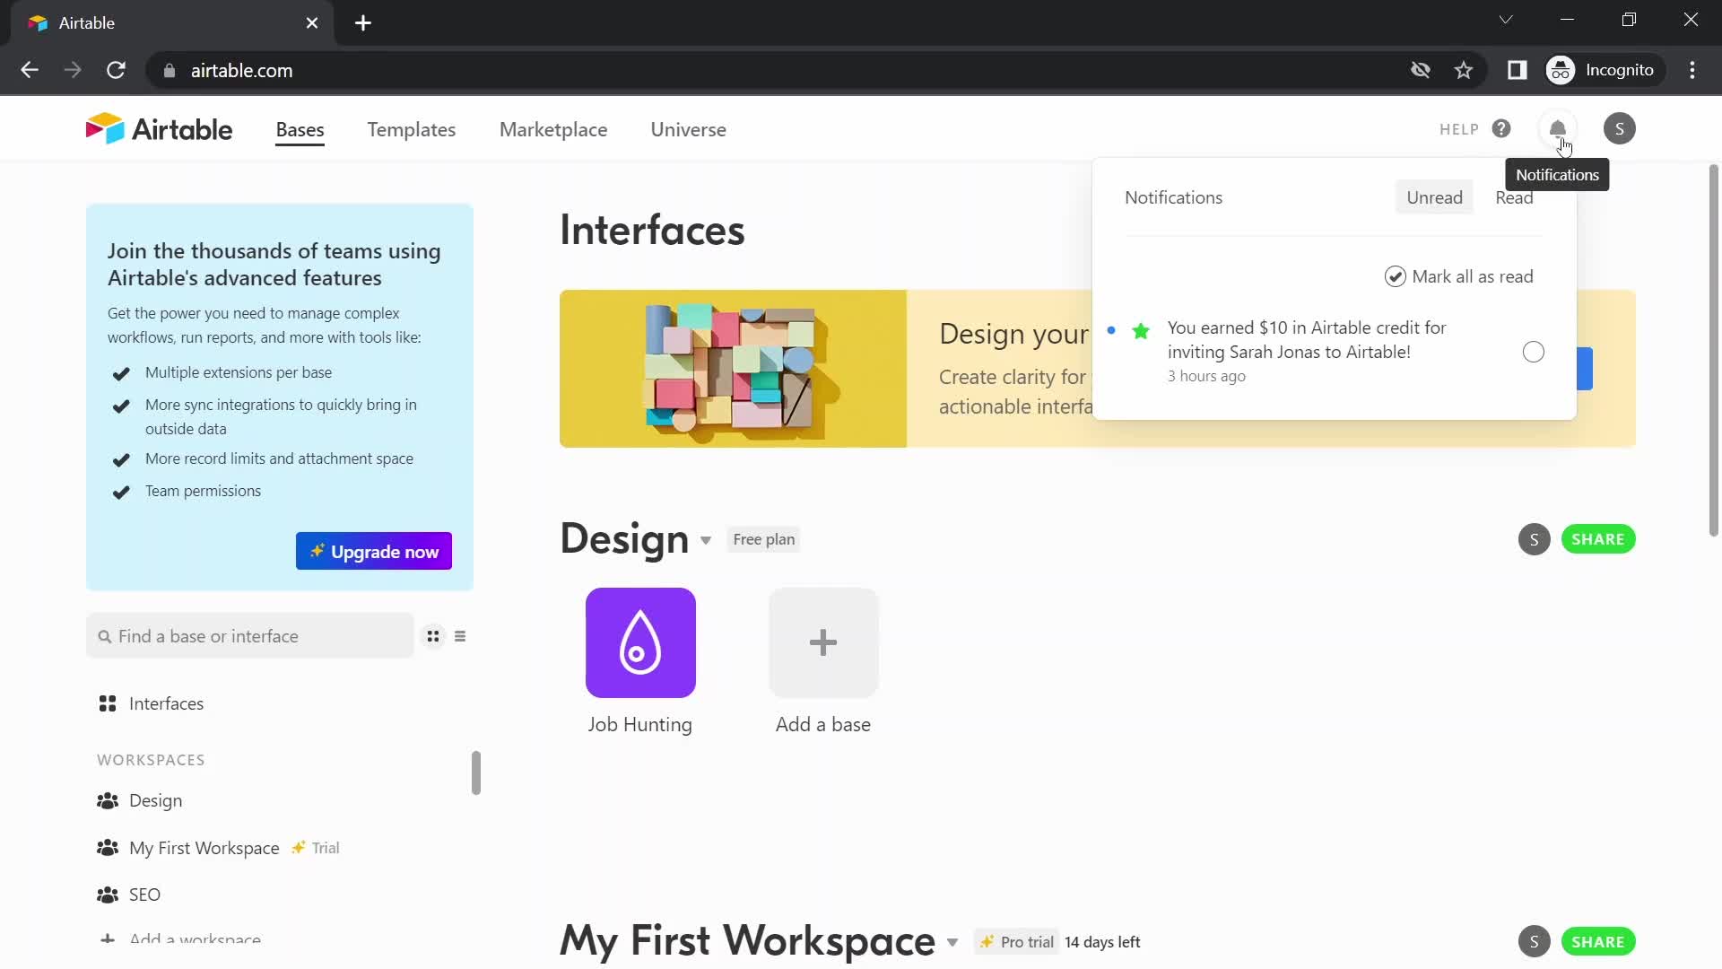The image size is (1722, 969).
Task: Expand the Design workspace dropdown
Action: click(706, 539)
